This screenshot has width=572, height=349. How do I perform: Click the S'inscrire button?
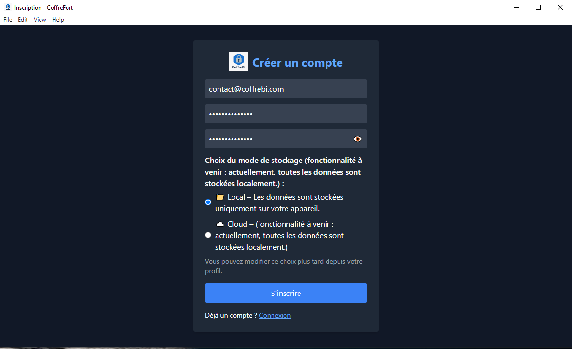(286, 293)
